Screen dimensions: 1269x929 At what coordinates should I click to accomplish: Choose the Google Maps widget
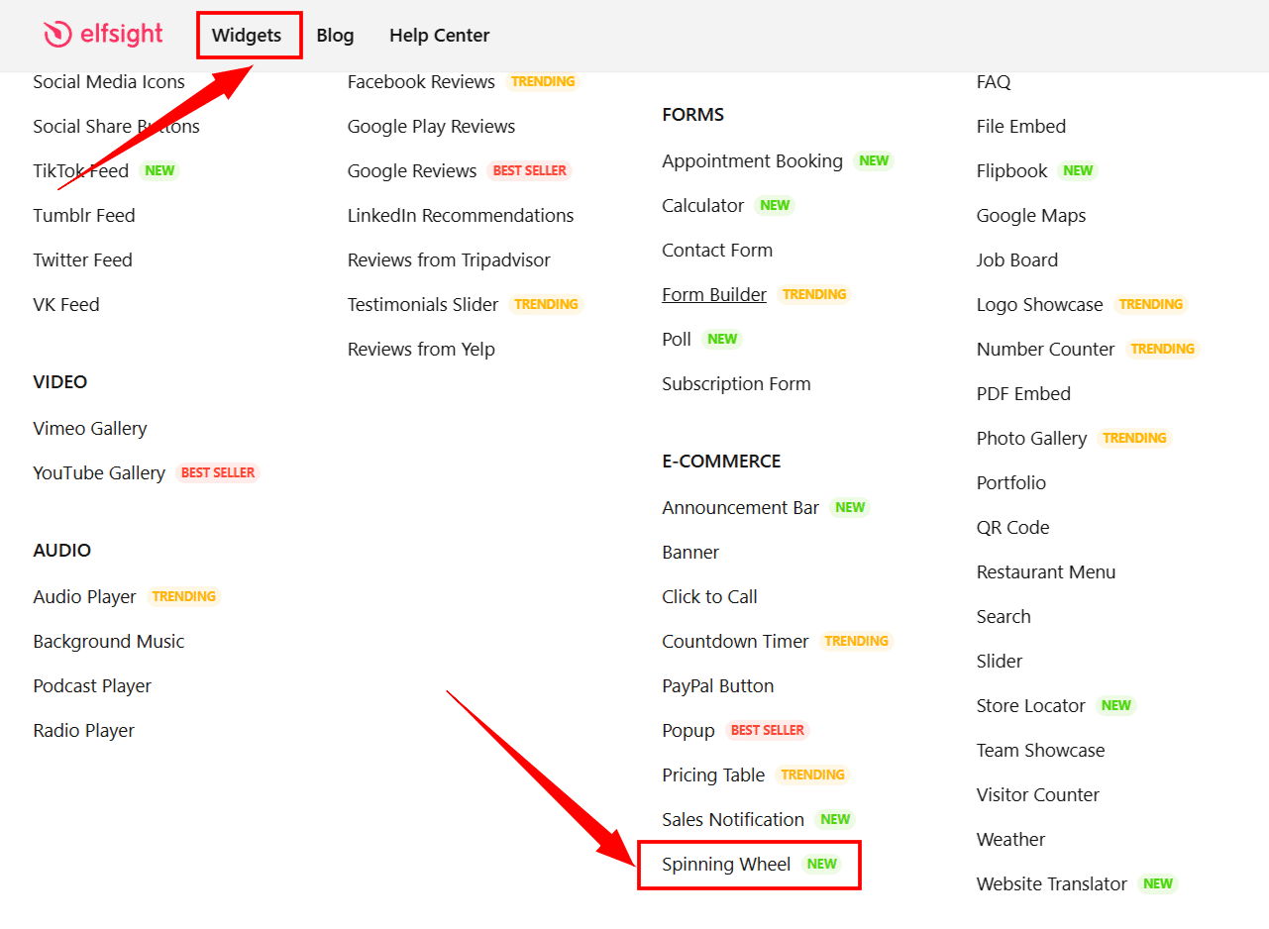1031,216
